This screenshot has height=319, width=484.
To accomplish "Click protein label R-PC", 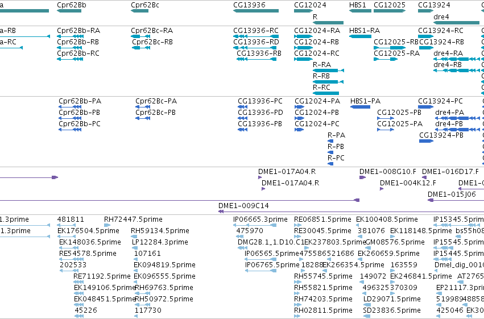I will [336, 158].
